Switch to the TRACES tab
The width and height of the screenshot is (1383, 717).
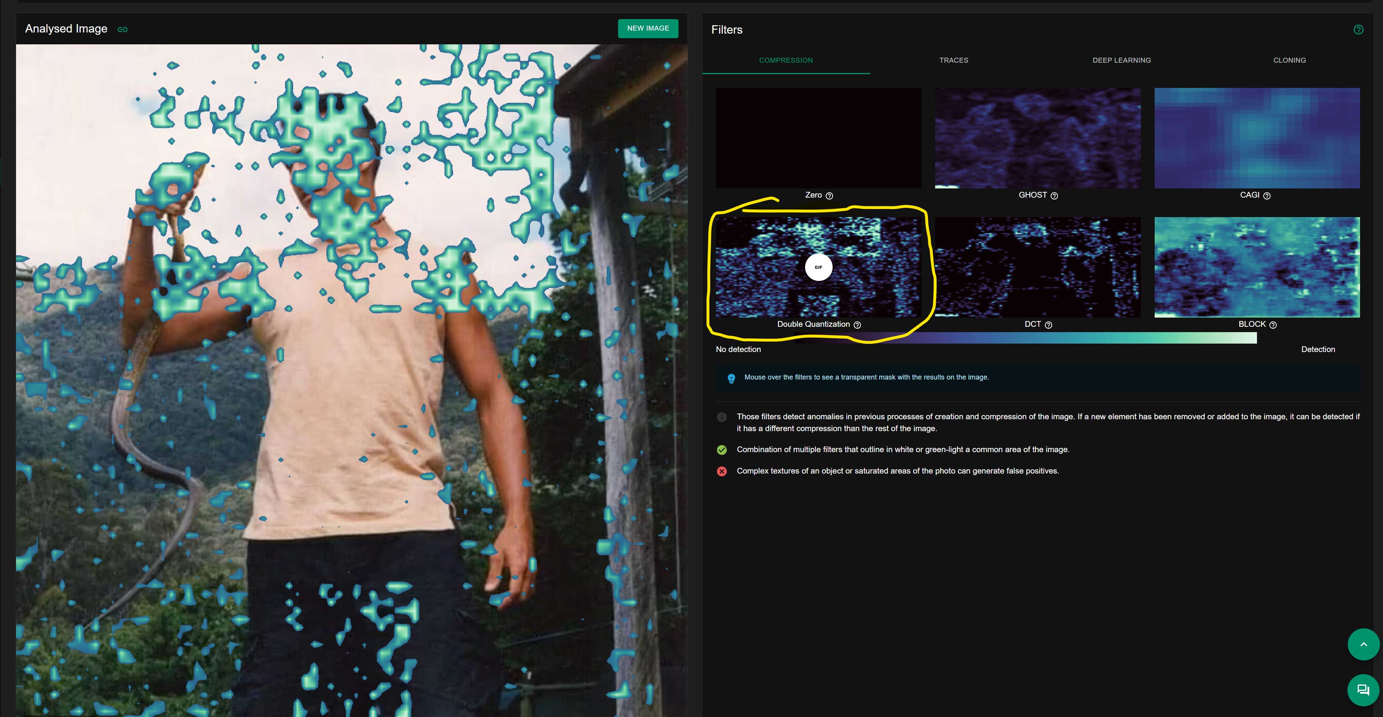tap(953, 60)
